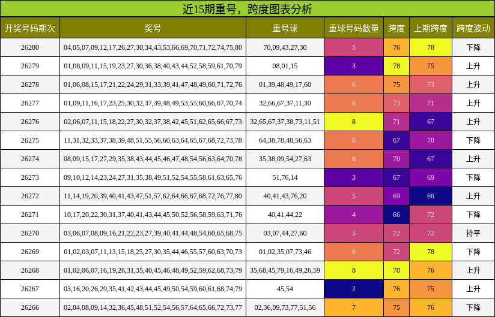Click repeated balls 70,09,43,27,30

[285, 47]
